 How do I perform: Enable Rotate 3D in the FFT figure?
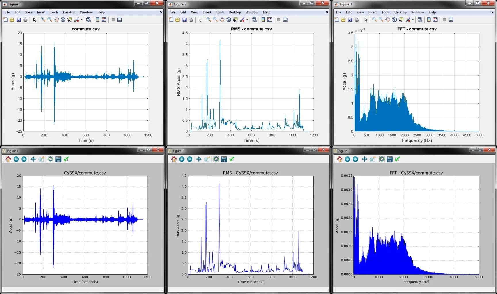click(395, 20)
